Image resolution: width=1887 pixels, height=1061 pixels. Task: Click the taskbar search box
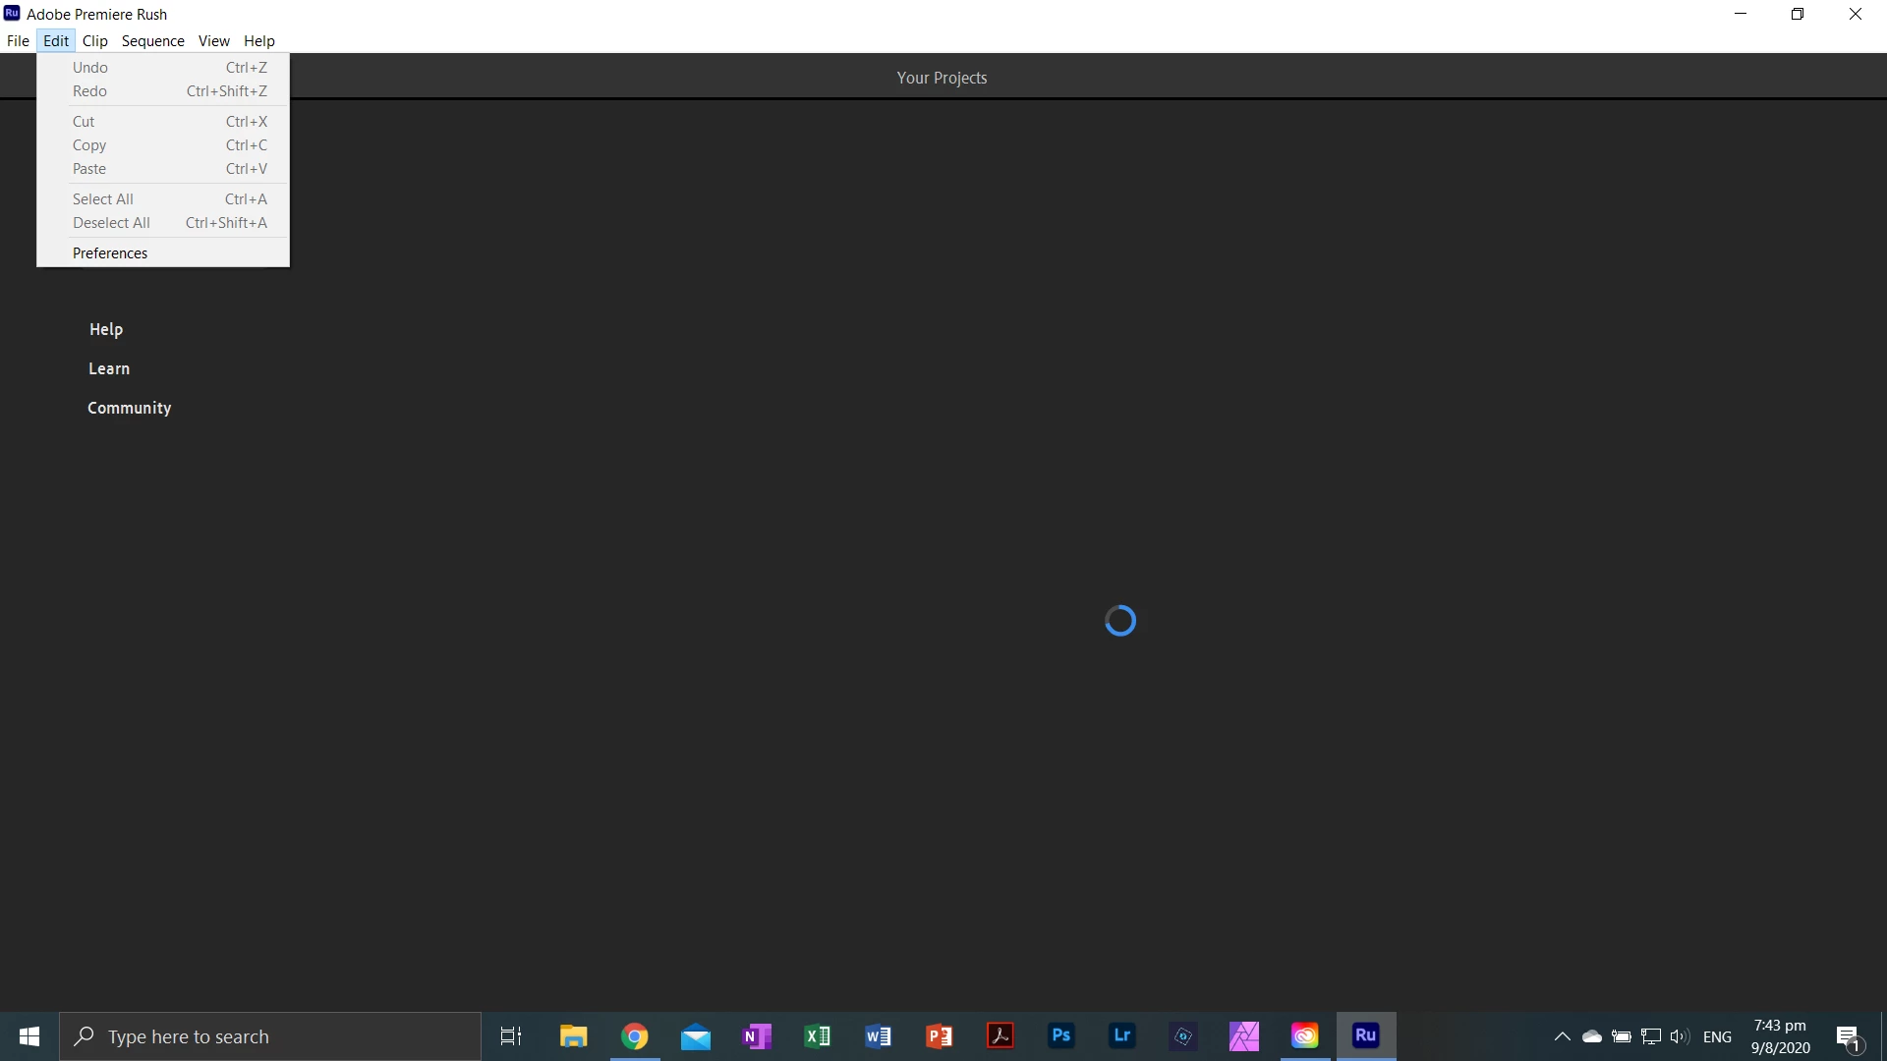pyautogui.click(x=270, y=1036)
